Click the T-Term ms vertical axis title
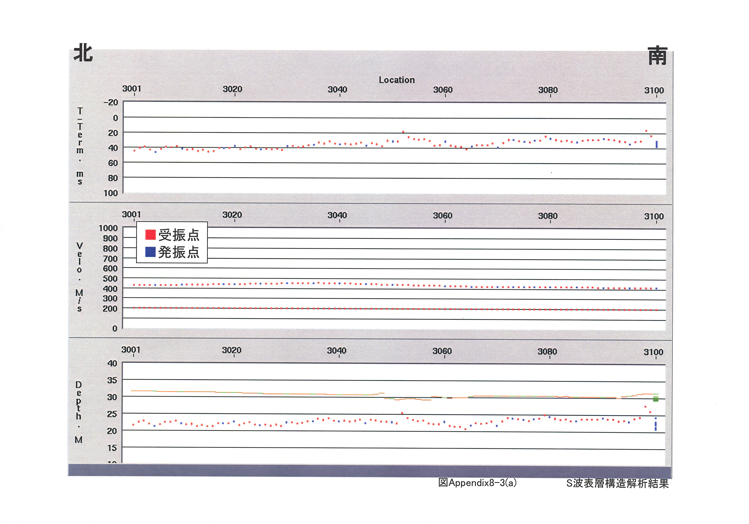 (80, 146)
